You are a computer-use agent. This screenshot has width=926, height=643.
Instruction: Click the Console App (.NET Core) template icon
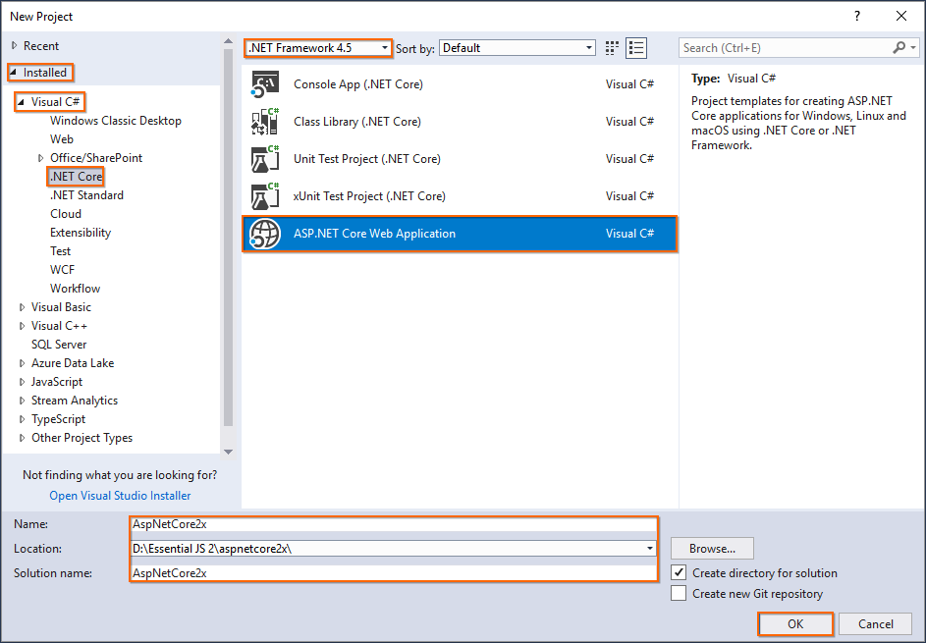(x=265, y=84)
